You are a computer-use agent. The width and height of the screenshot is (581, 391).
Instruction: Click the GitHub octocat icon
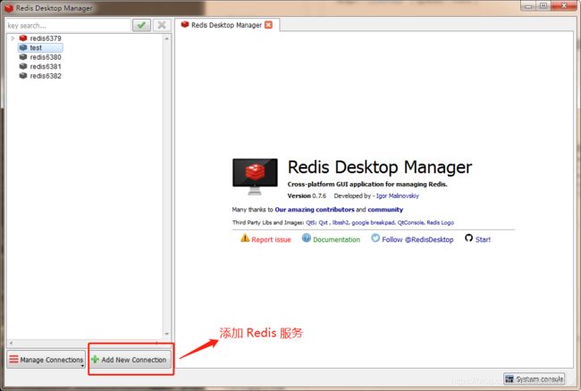point(468,237)
